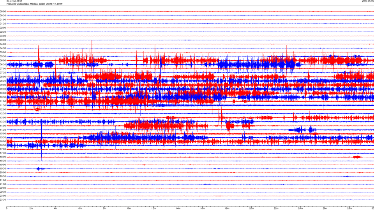Viewport: 374px width, 210px height.
Task: Click the '4m' axis tick label
Action: coord(56,208)
